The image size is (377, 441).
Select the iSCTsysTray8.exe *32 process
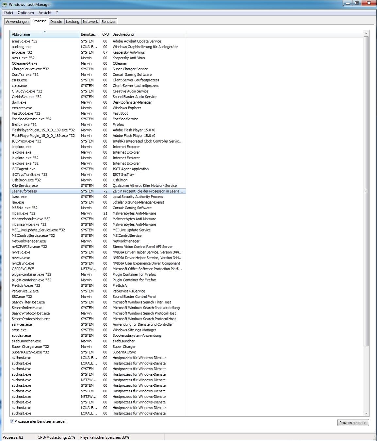click(98, 175)
